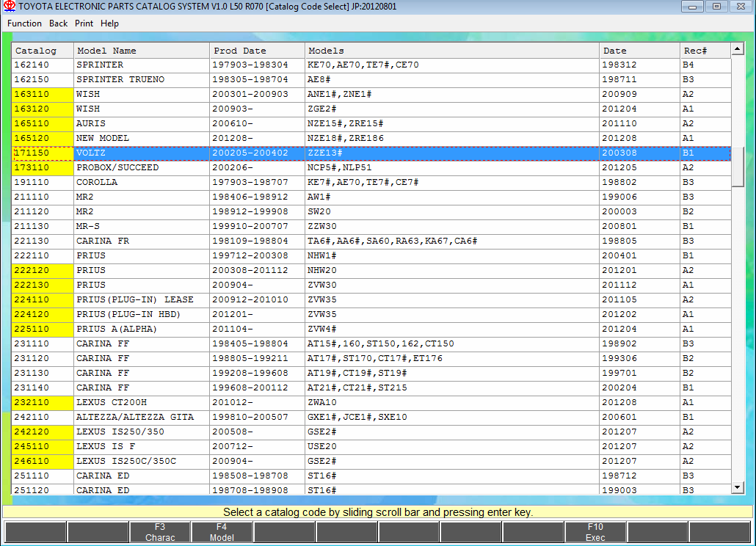Click the Prod Date column header
Screen dimensions: 756x546
click(258, 51)
